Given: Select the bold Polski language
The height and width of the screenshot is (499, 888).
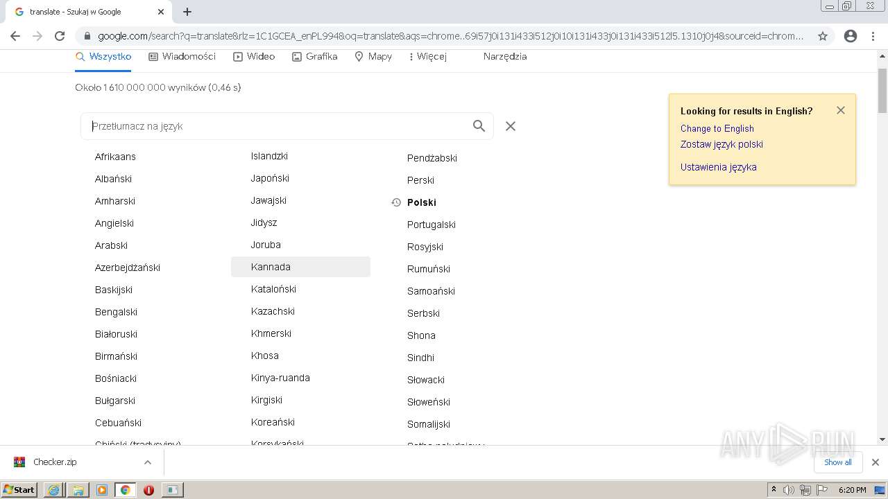Looking at the screenshot, I should tap(422, 202).
